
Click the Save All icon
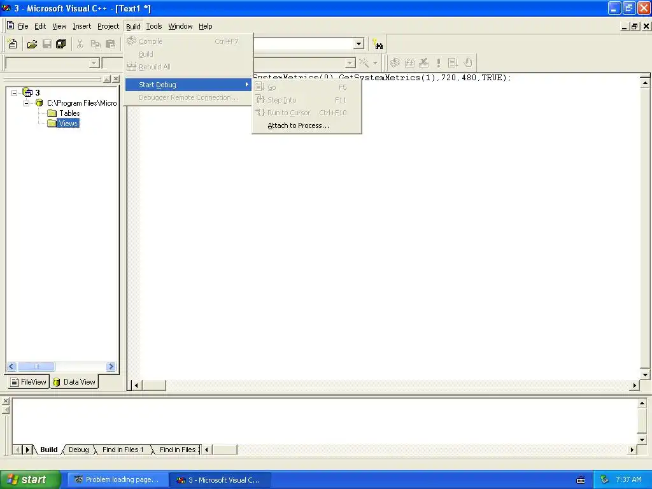[61, 44]
